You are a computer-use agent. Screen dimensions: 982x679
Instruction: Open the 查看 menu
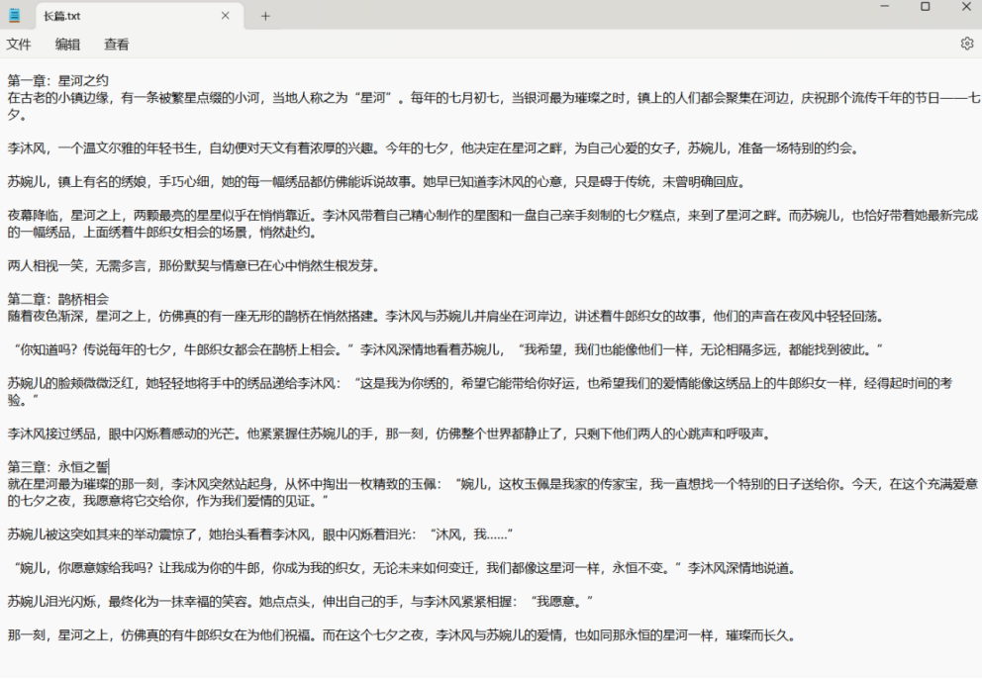pos(117,45)
